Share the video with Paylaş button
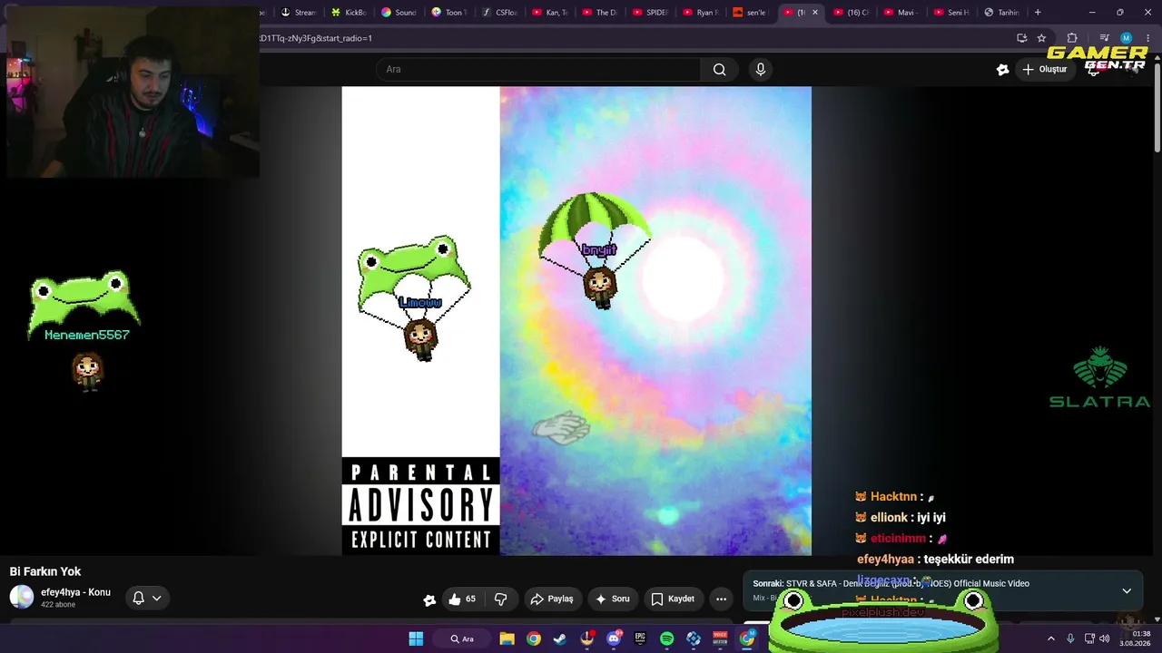The height and width of the screenshot is (653, 1162). [x=552, y=599]
